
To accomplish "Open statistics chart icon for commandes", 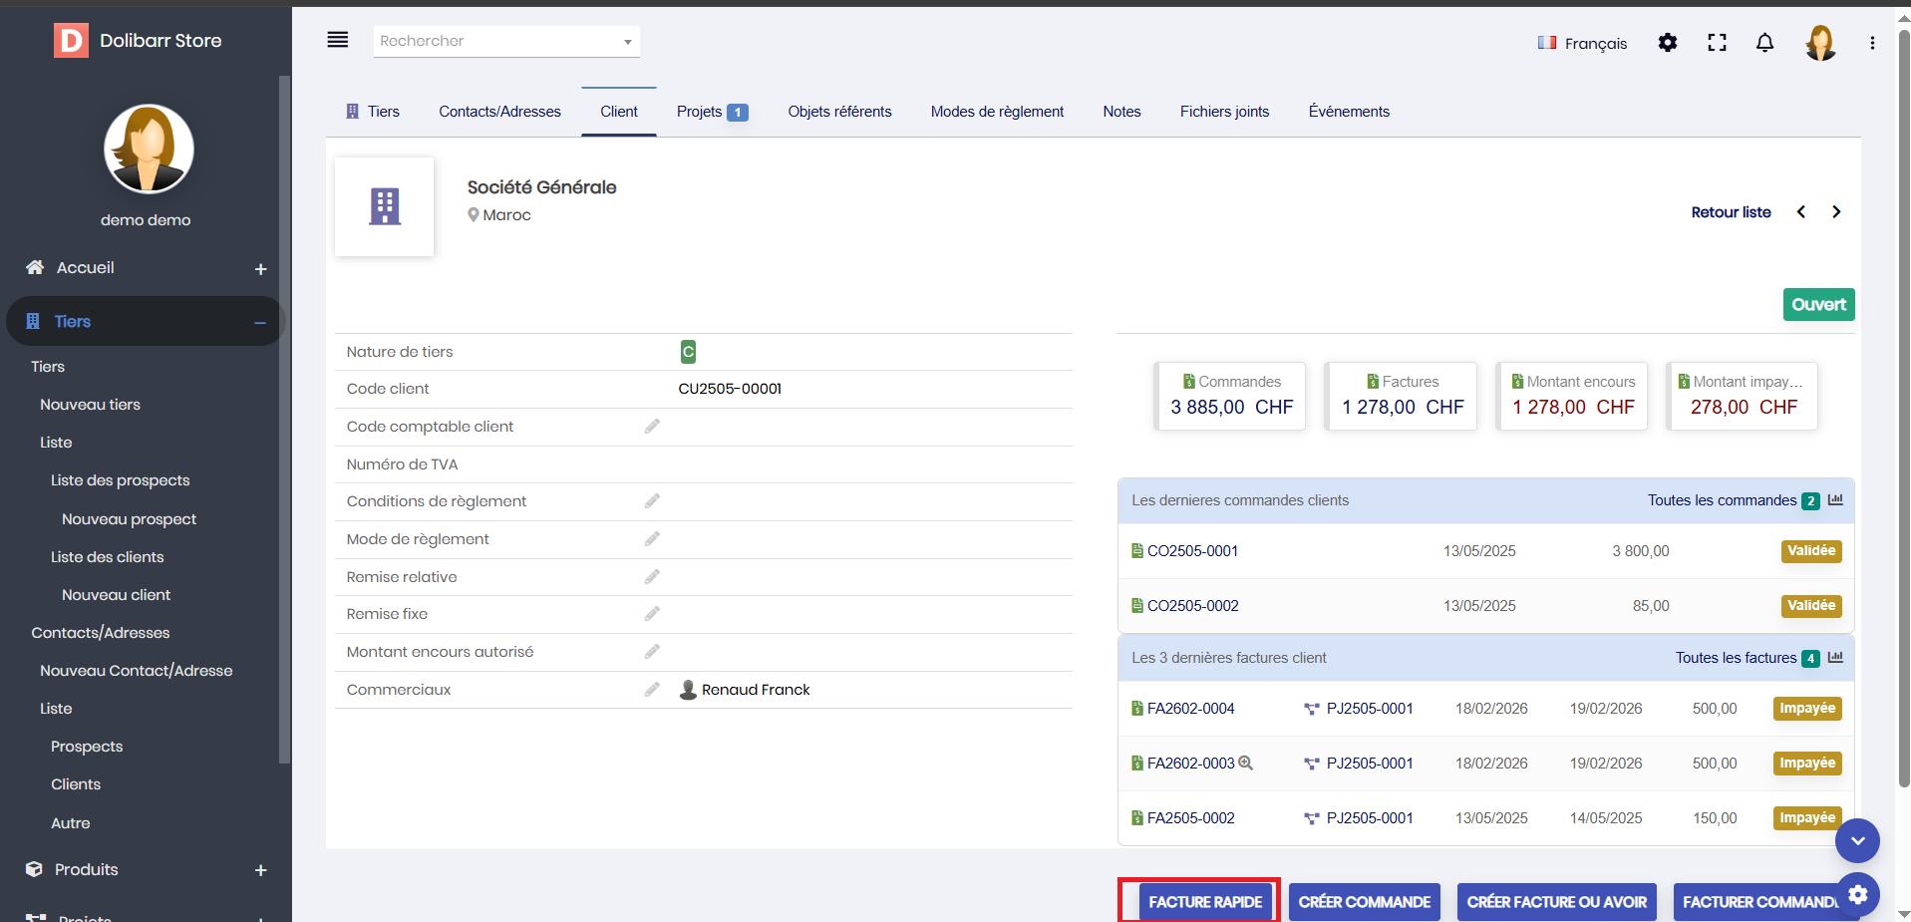I will pos(1835,500).
